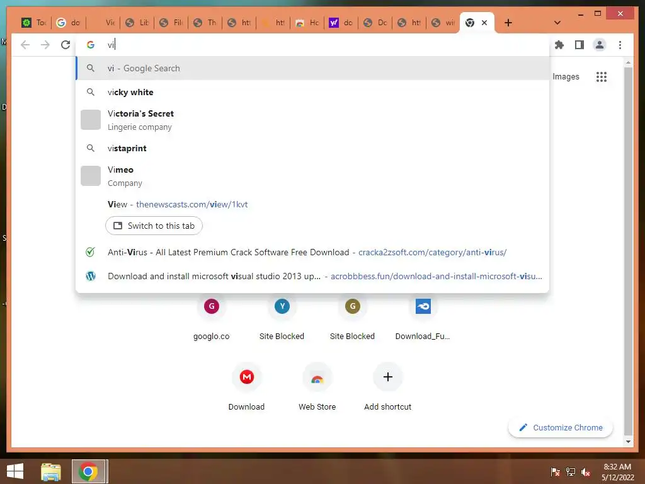Open the Windows Start menu
Screen dimensions: 645x484
15,471
